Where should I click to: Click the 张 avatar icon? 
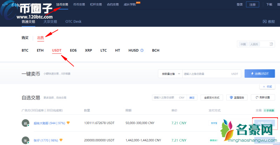(x=25, y=140)
